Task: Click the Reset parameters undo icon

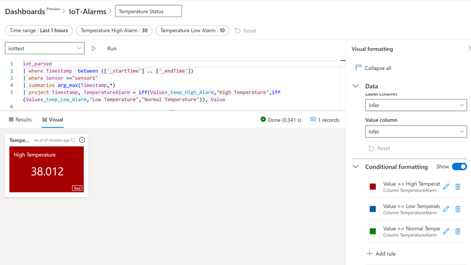Action: click(x=237, y=31)
